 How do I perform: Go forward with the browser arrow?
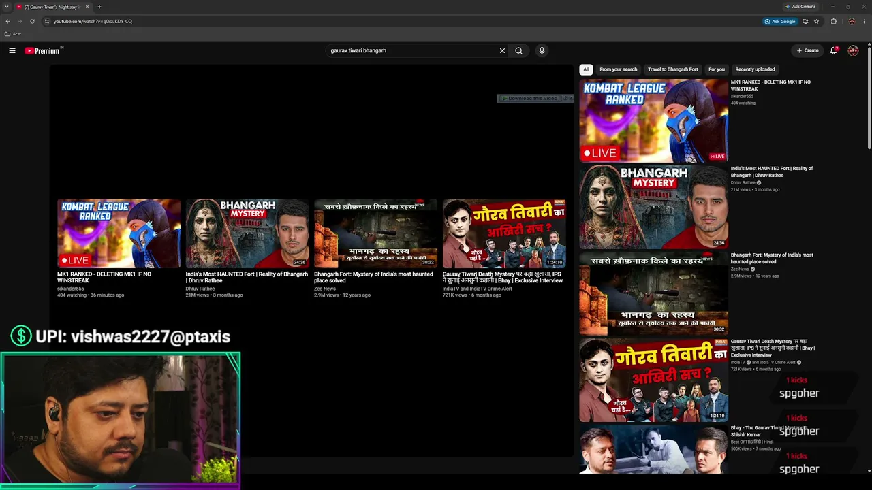coord(20,21)
